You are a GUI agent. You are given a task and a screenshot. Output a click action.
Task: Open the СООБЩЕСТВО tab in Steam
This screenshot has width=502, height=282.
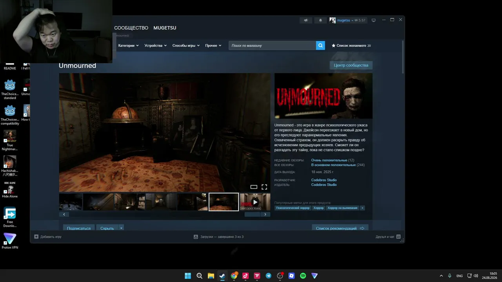pyautogui.click(x=131, y=28)
